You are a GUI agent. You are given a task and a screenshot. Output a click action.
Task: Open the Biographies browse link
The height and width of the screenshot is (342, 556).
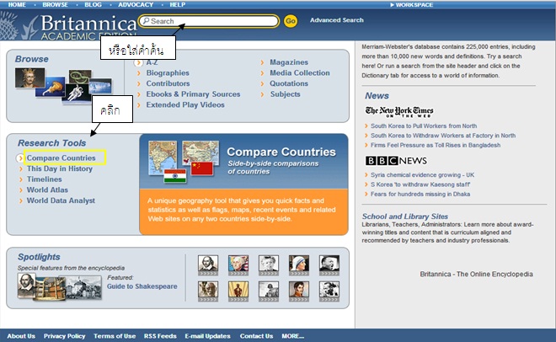(168, 72)
